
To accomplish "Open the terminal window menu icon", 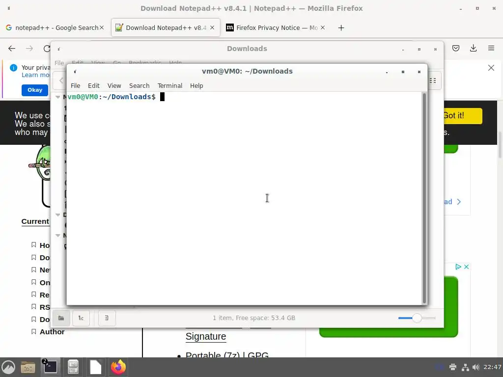I will tap(75, 72).
